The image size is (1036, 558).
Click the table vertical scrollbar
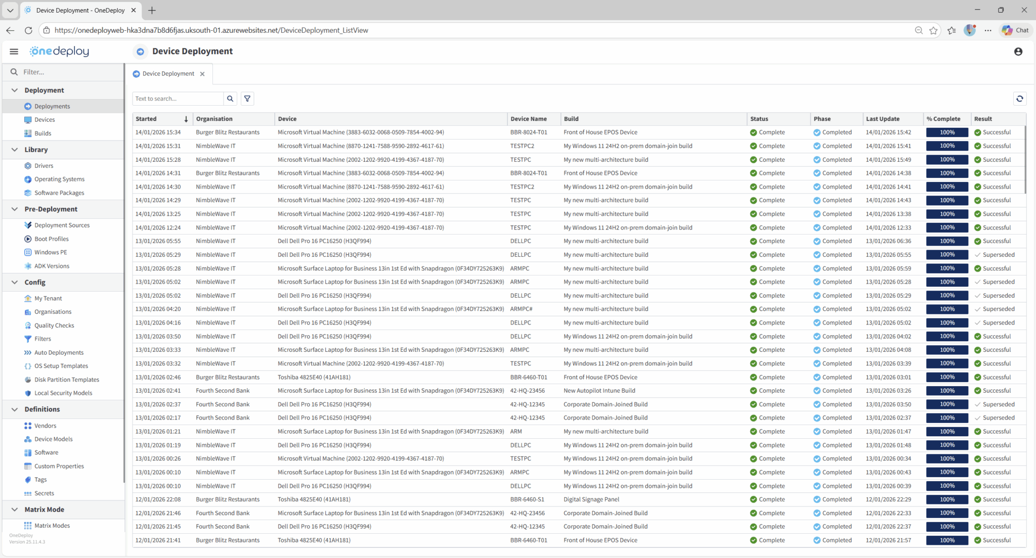(x=1025, y=159)
